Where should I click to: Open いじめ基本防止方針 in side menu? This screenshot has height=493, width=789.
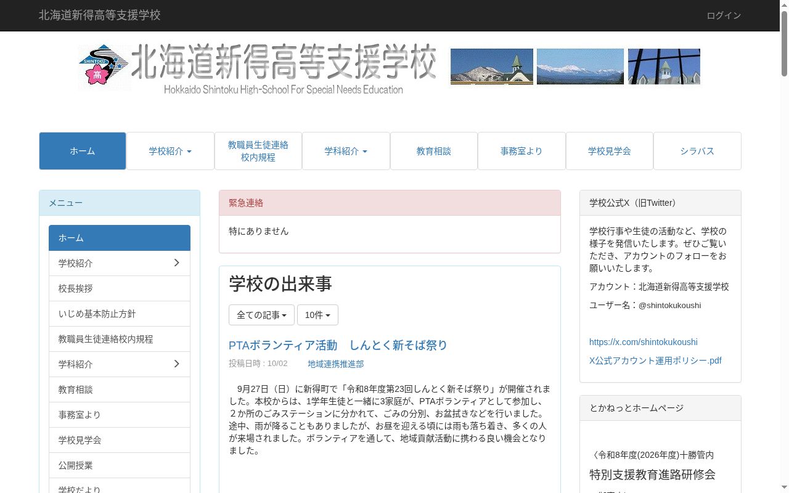point(120,314)
